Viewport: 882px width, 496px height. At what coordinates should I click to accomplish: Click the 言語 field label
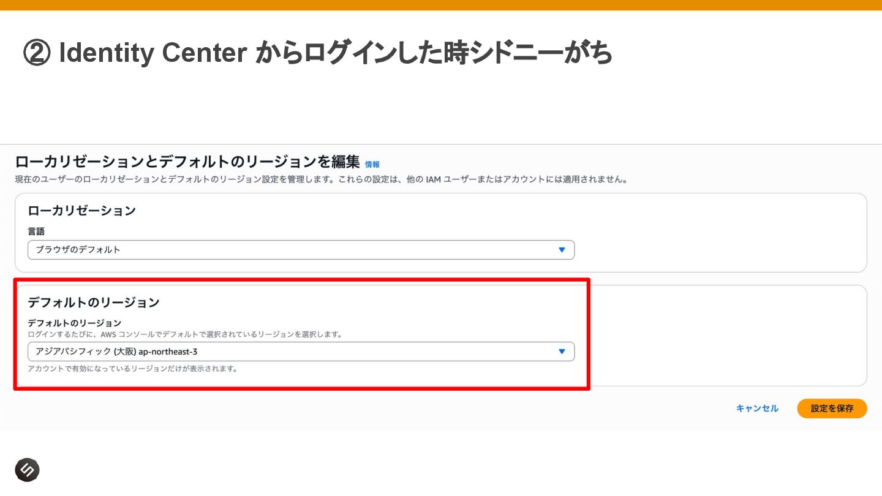coord(36,231)
